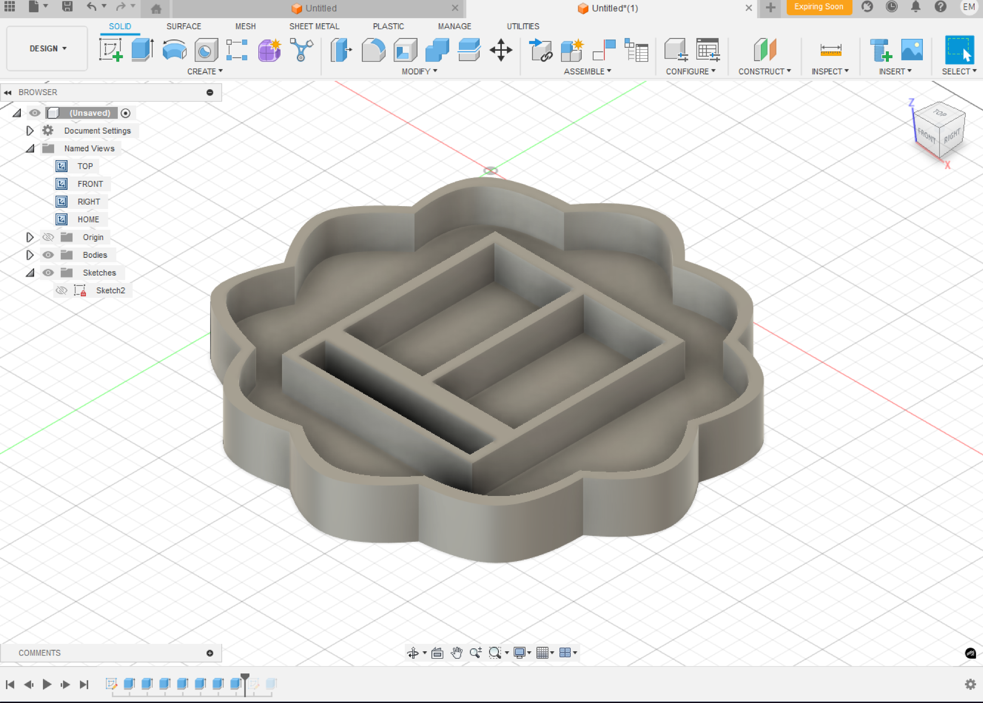983x703 pixels.
Task: Select the Extrude tool
Action: (x=142, y=50)
